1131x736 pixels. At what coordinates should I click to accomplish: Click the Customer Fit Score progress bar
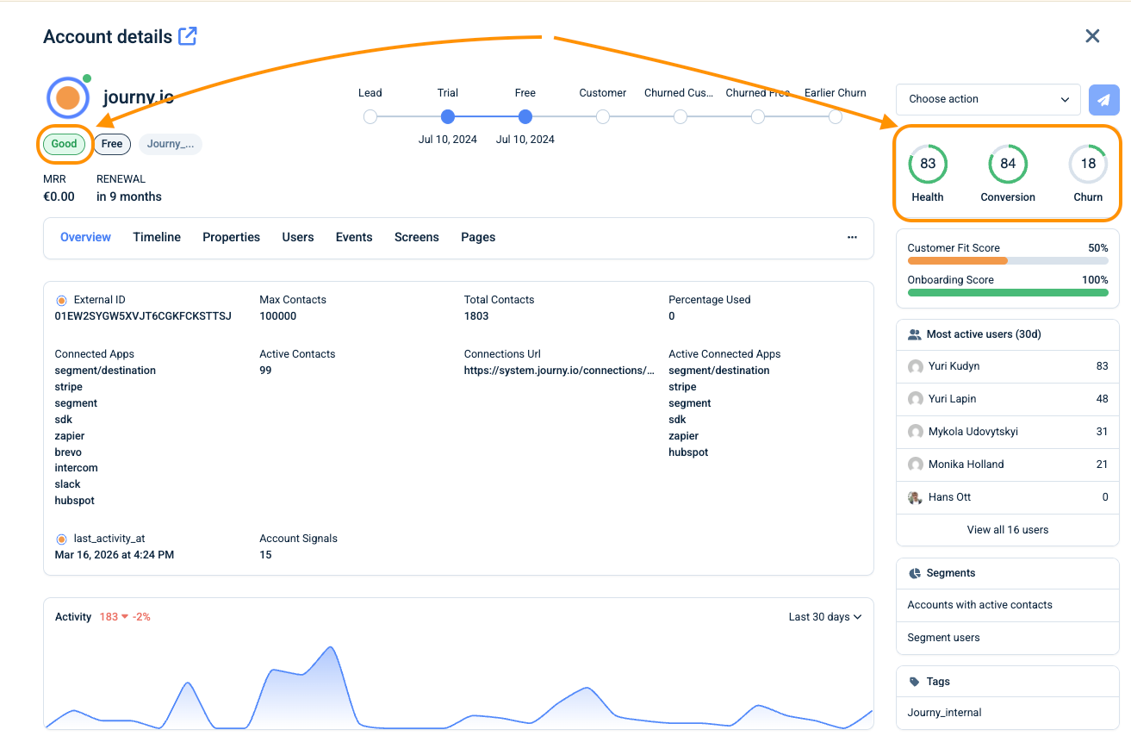pos(1007,260)
